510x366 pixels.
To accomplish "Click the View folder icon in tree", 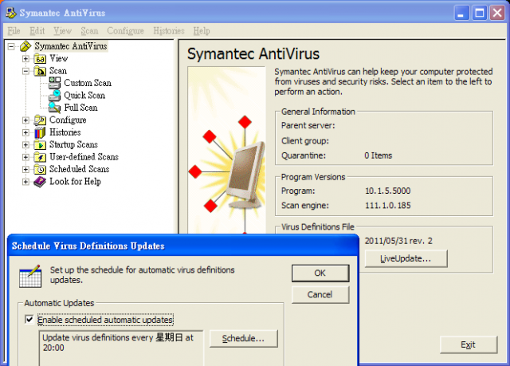I will (40, 59).
